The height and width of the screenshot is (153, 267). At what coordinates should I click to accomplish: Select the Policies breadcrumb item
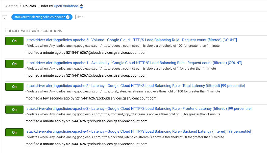30,6
